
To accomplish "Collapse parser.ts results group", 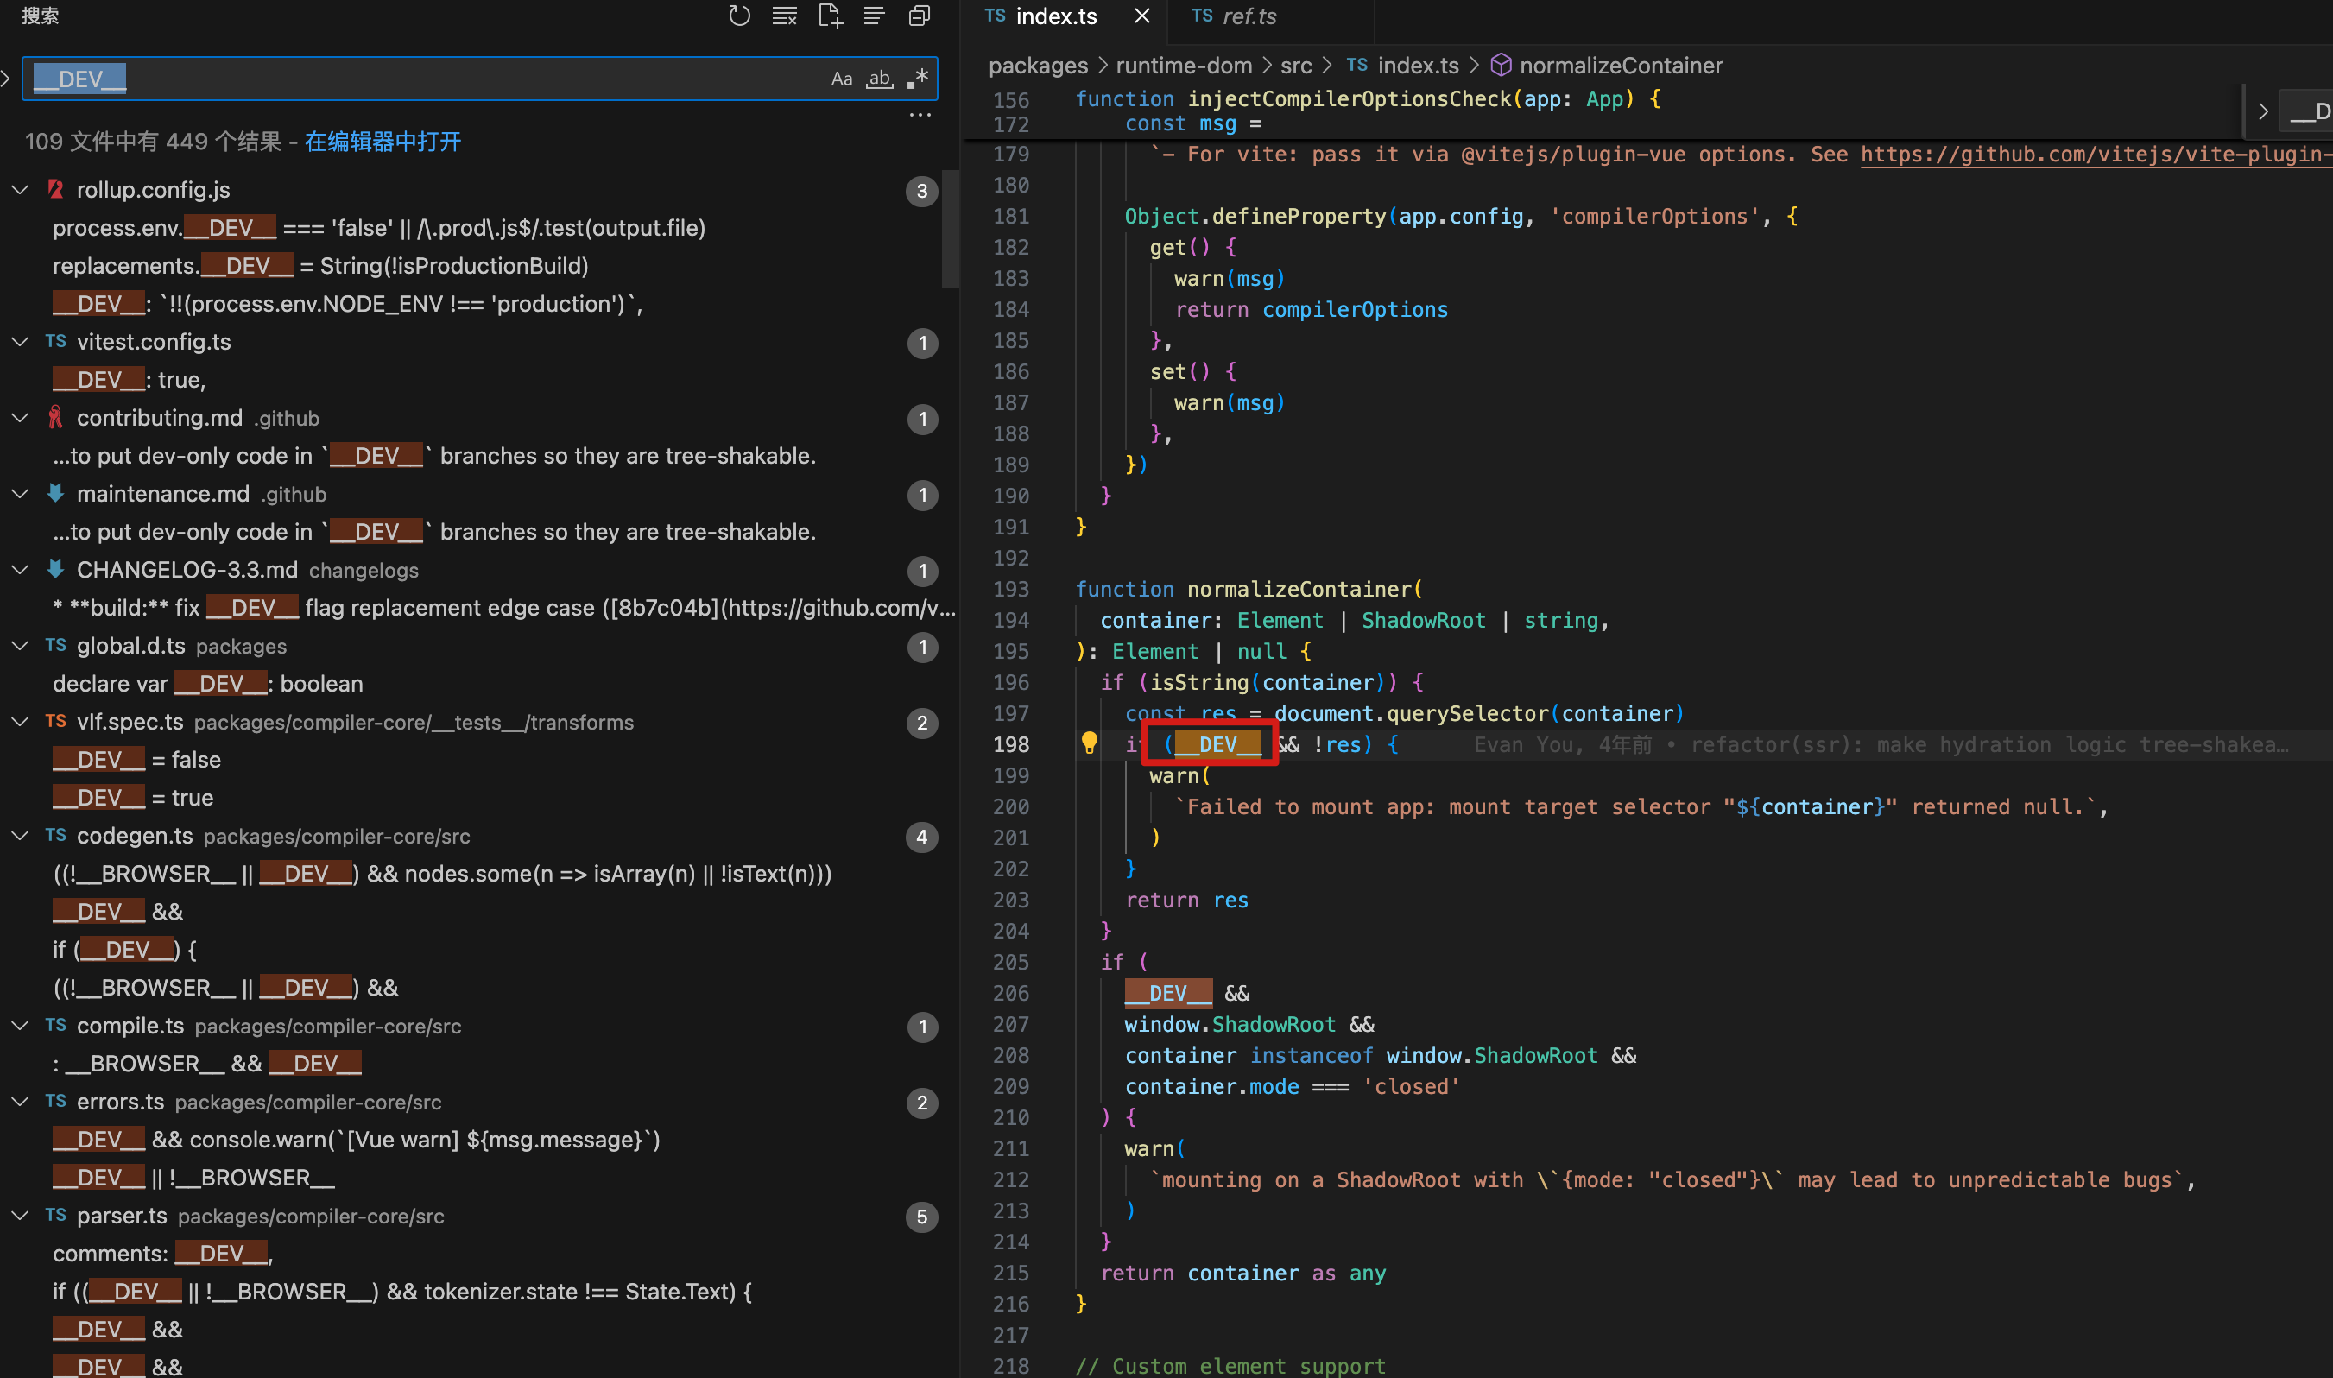I will (20, 1216).
